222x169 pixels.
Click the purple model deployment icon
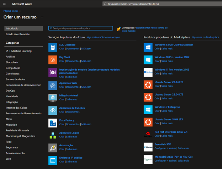click(x=53, y=72)
